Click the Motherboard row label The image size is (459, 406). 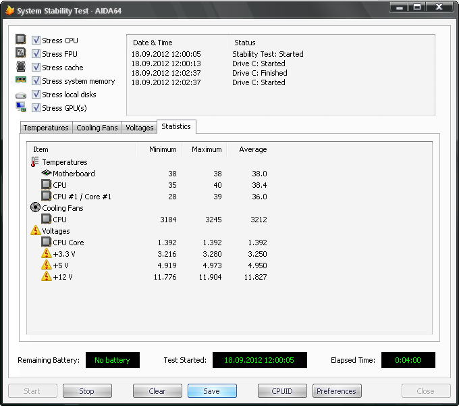click(74, 174)
